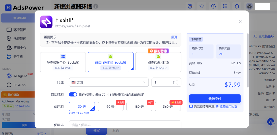Click the 环境管理 window icon
The width and height of the screenshot is (277, 135).
[9, 30]
